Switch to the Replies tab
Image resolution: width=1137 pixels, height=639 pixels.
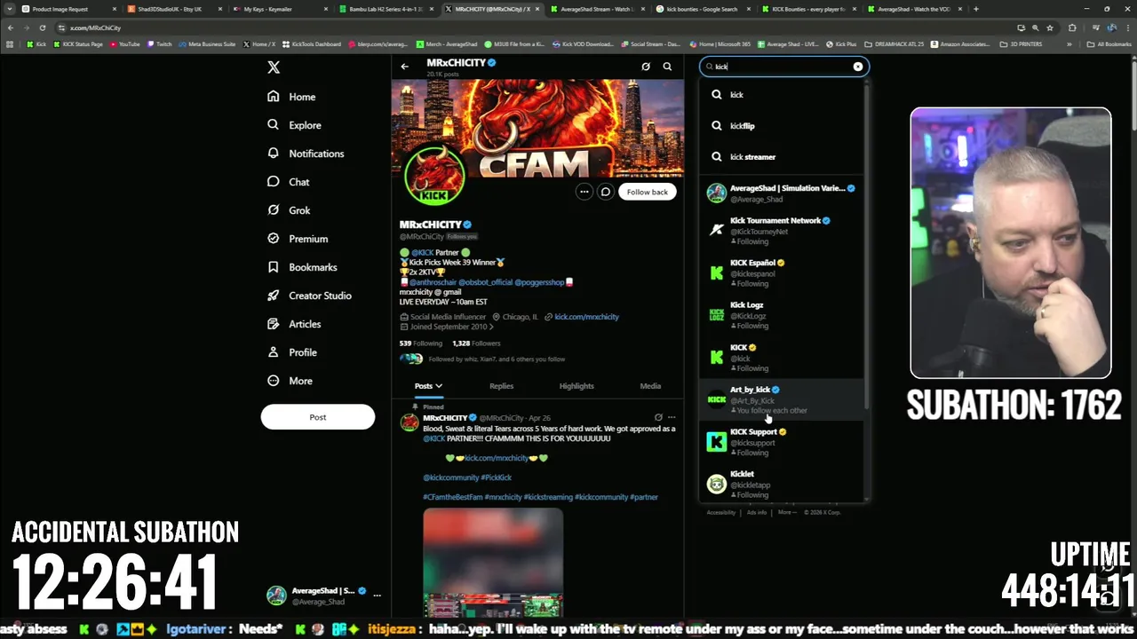(501, 386)
